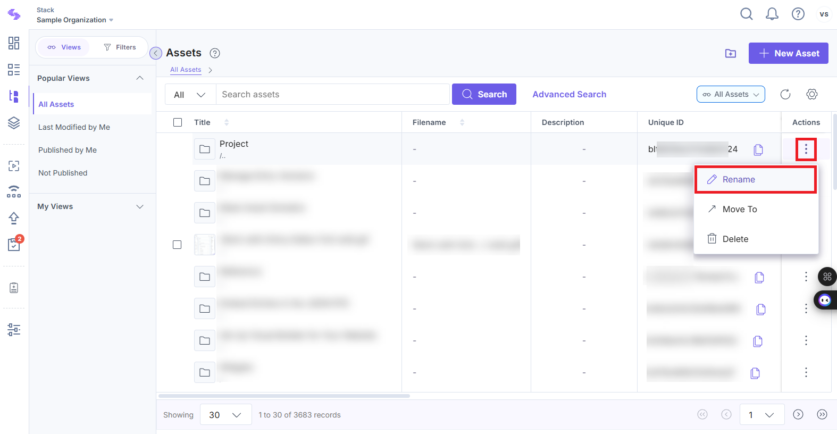
Task: Click the New Asset button
Action: pos(789,53)
